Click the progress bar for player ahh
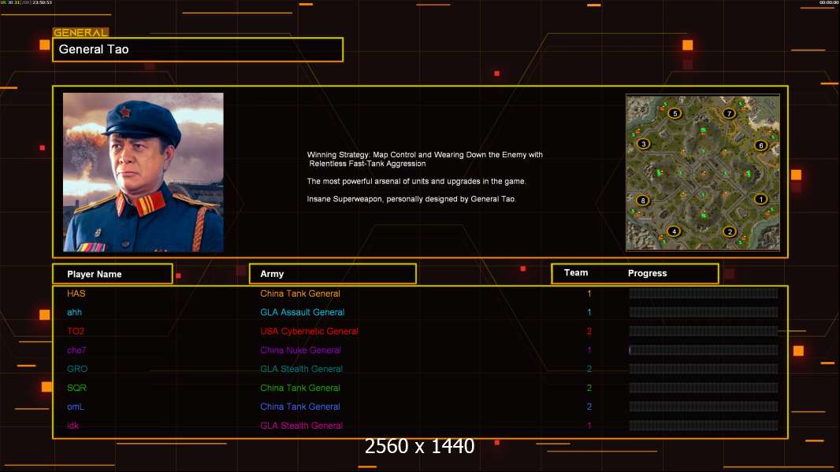The image size is (840, 472). pos(704,312)
